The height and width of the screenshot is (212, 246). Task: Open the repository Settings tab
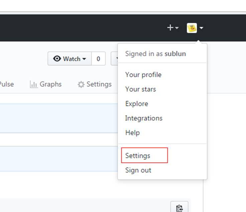click(x=99, y=84)
